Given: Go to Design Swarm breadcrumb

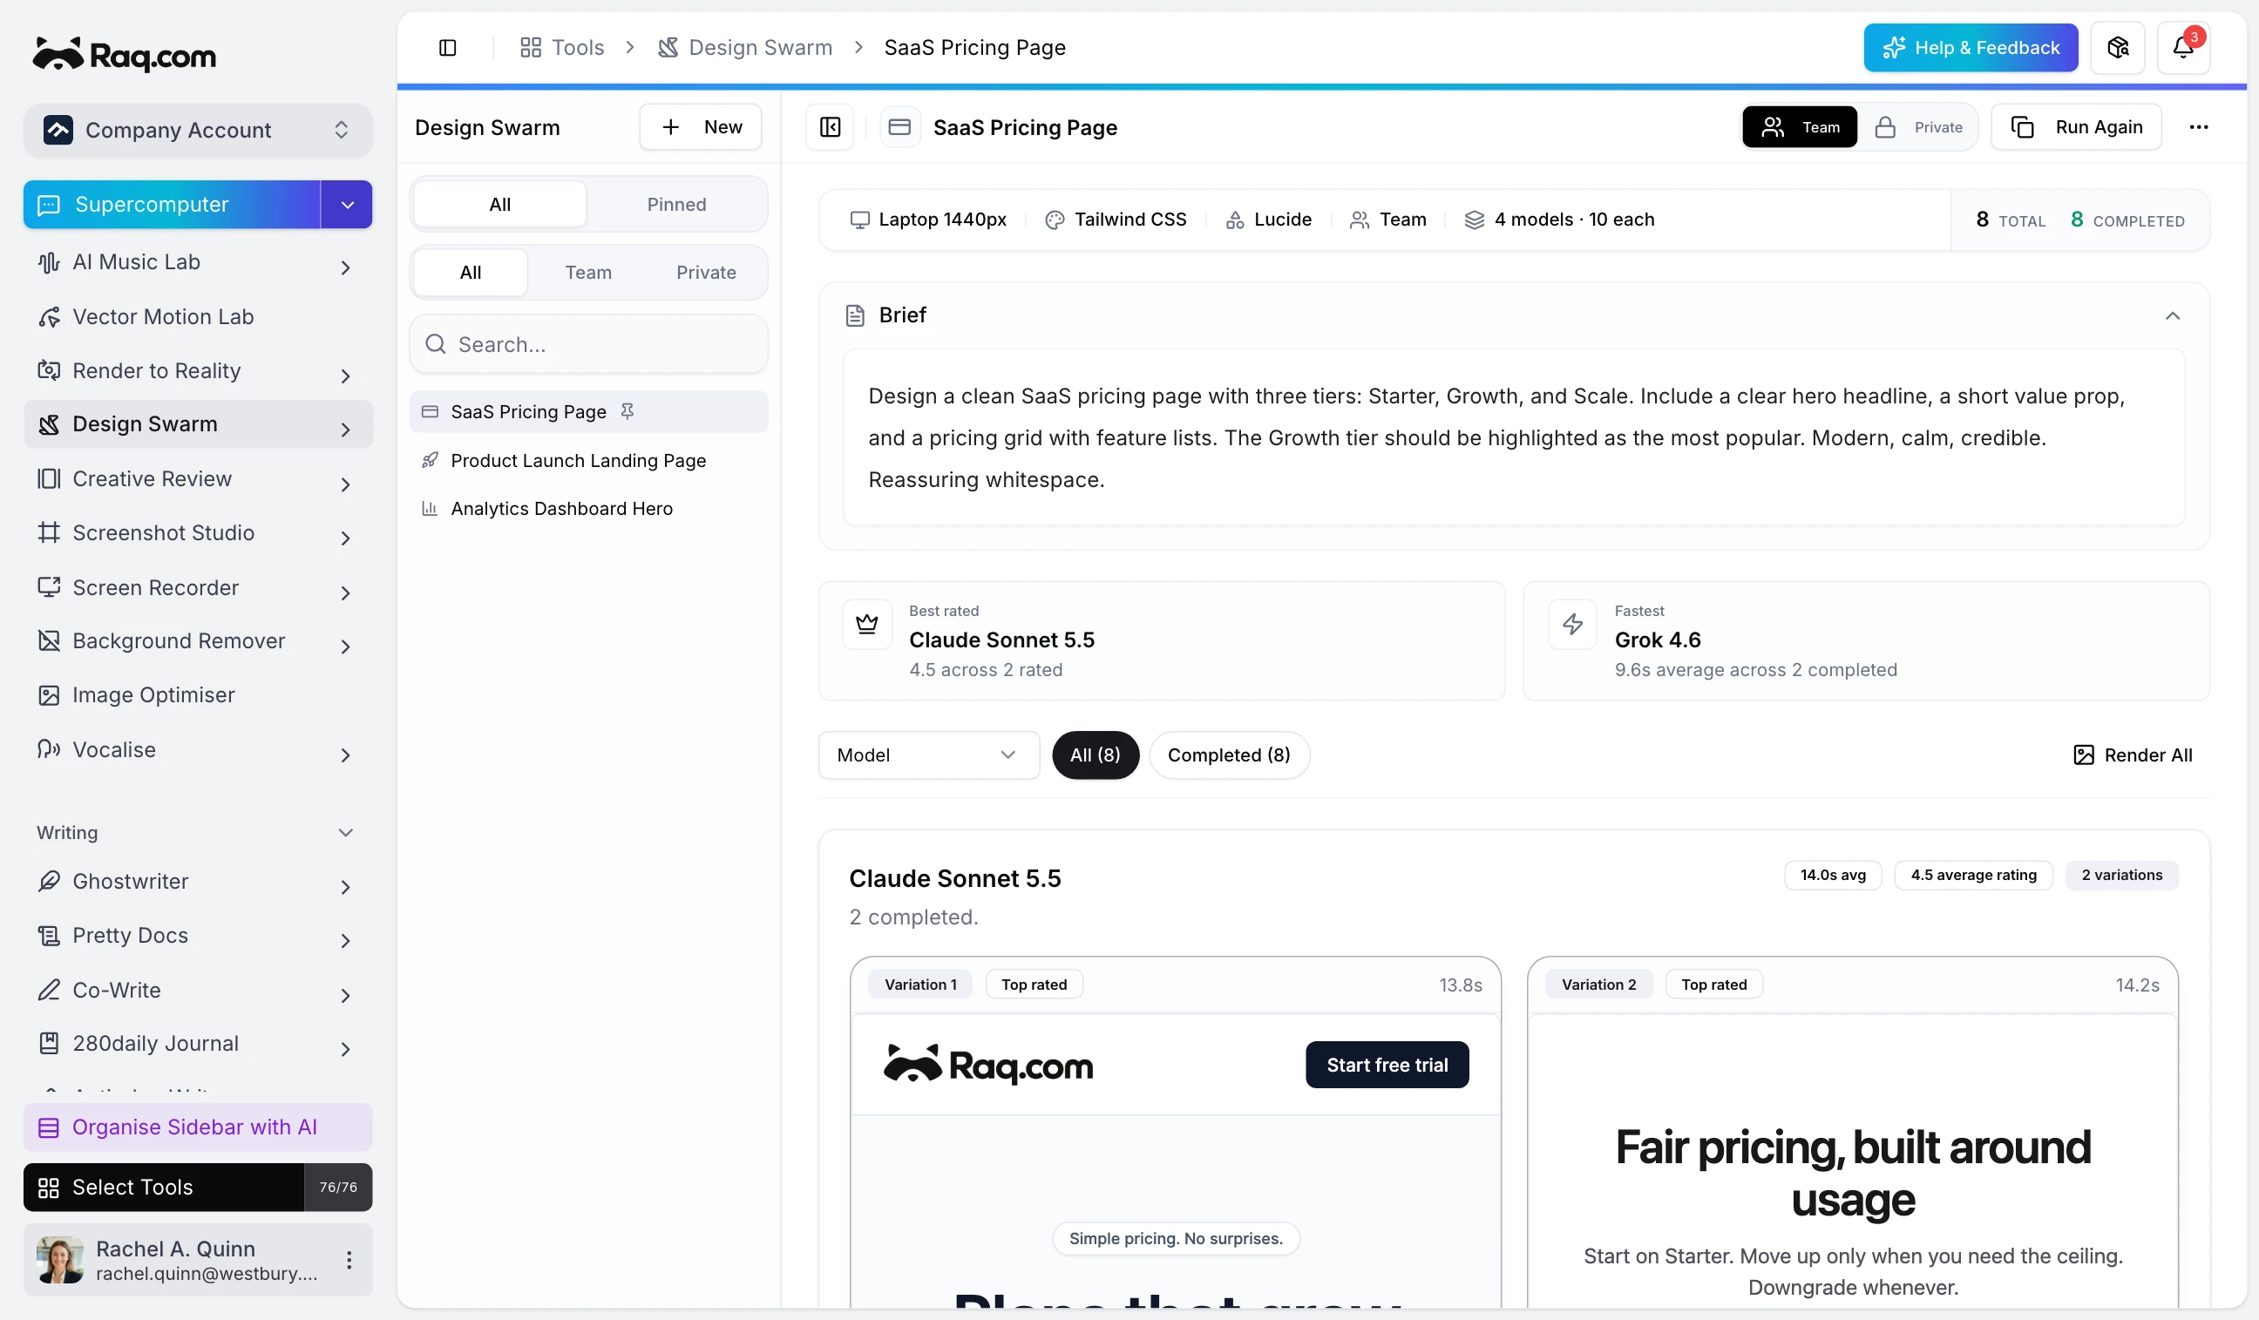Looking at the screenshot, I should (744, 48).
